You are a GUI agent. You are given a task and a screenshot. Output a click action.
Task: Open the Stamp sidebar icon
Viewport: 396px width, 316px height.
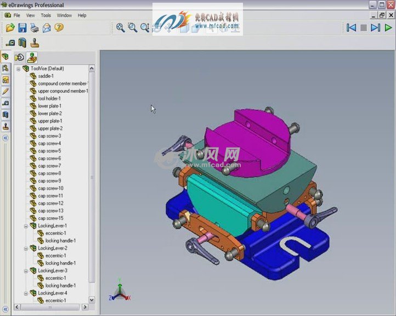(5, 126)
